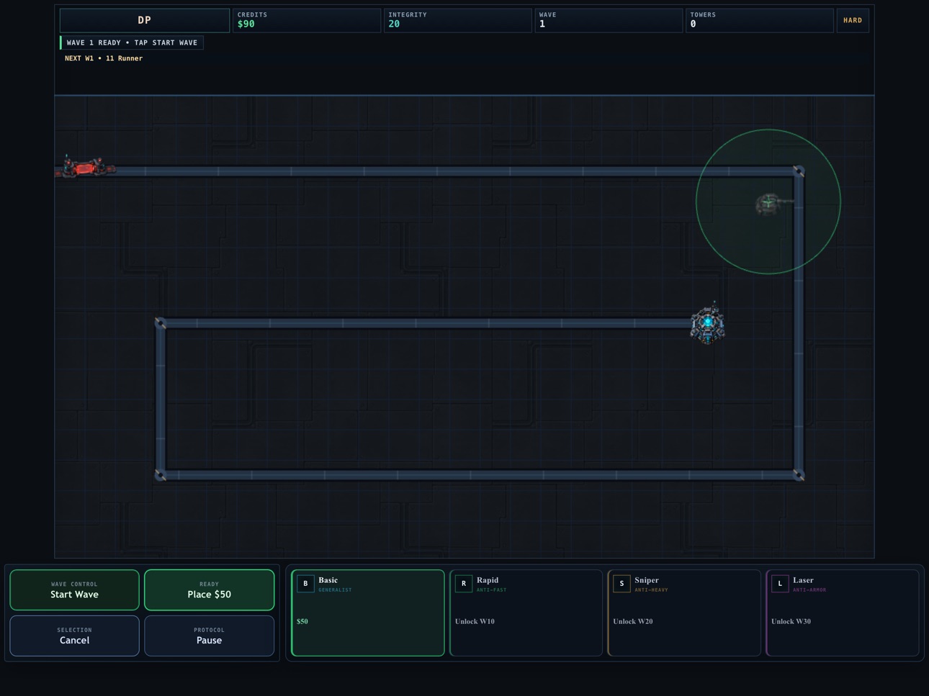Place the ghost turret inside the green range circle
929x696 pixels.
(769, 203)
